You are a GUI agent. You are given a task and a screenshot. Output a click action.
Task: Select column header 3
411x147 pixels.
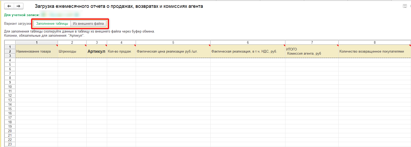click(x=97, y=42)
